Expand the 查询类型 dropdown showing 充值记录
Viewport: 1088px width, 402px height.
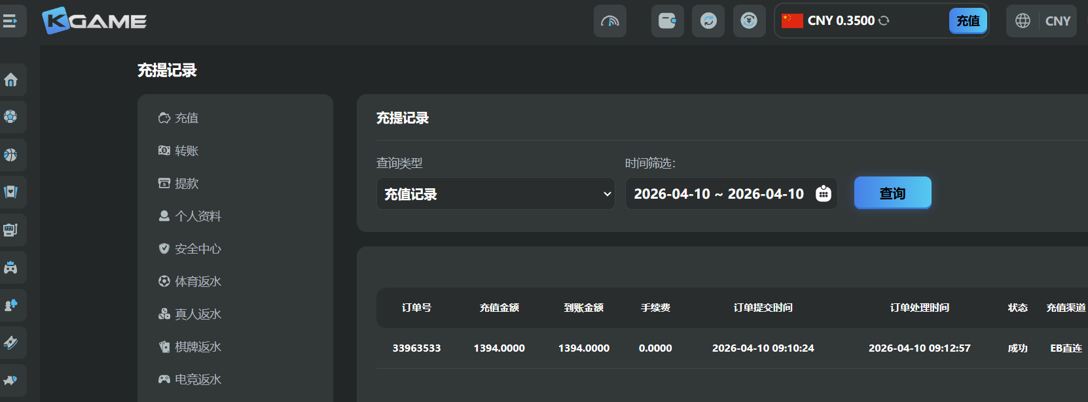(x=496, y=194)
